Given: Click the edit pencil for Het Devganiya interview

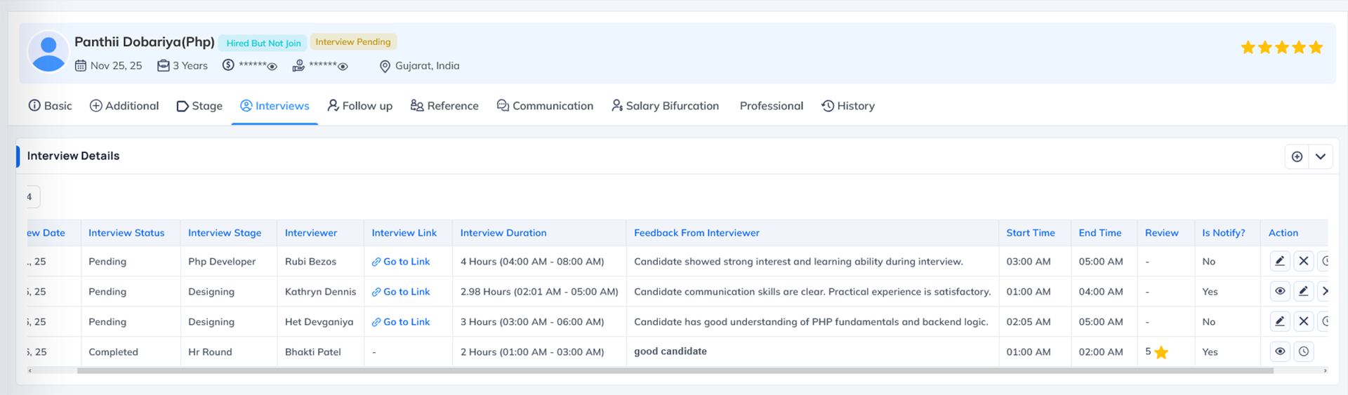Looking at the screenshot, I should [1280, 321].
